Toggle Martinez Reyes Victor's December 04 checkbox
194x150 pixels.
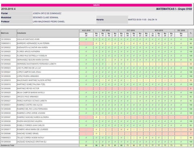(x=181, y=89)
